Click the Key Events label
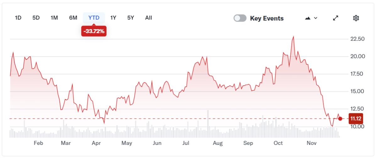The height and width of the screenshot is (159, 377). [267, 18]
